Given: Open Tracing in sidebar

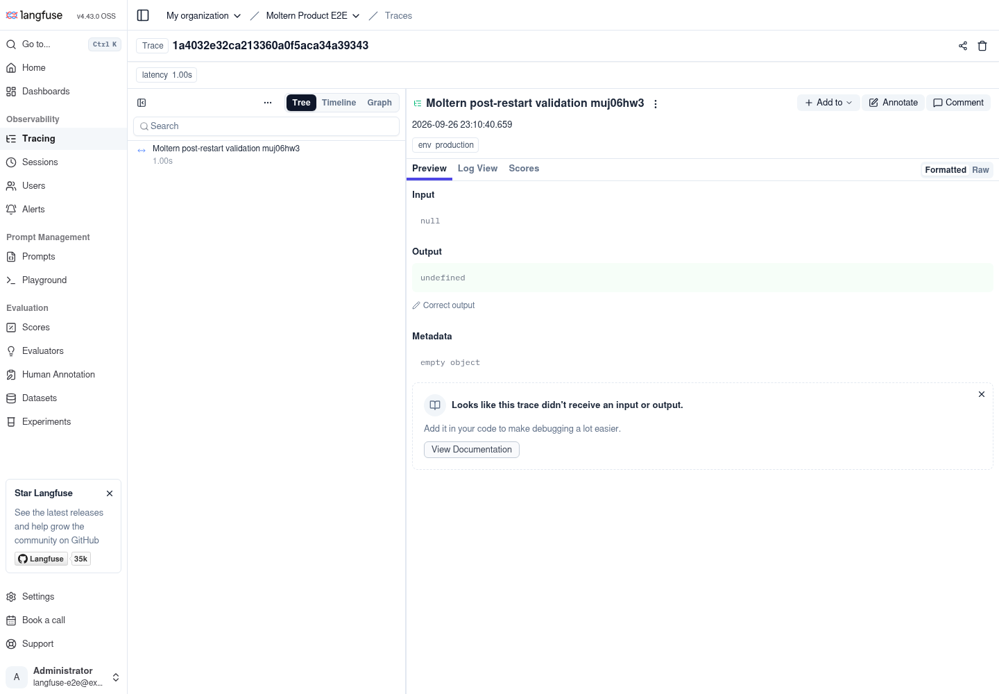Looking at the screenshot, I should 63,139.
